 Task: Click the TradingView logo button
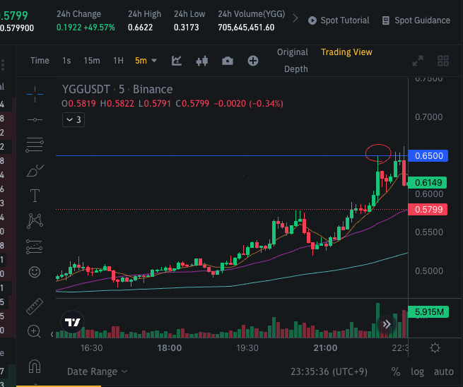[72, 322]
